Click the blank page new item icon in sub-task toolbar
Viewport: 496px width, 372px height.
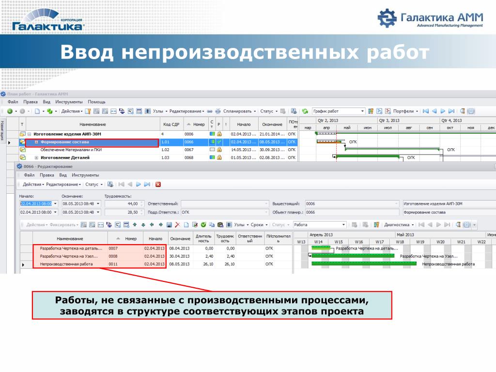pyautogui.click(x=186, y=225)
